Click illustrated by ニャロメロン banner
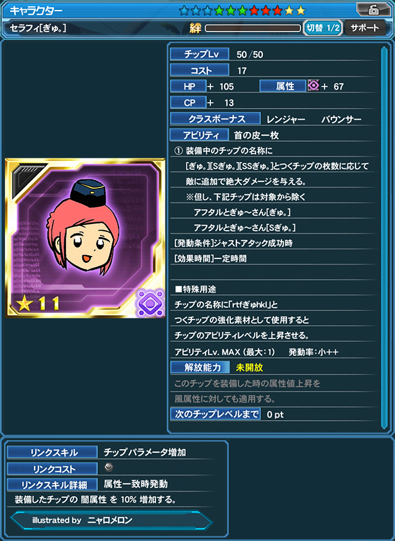 tap(112, 520)
